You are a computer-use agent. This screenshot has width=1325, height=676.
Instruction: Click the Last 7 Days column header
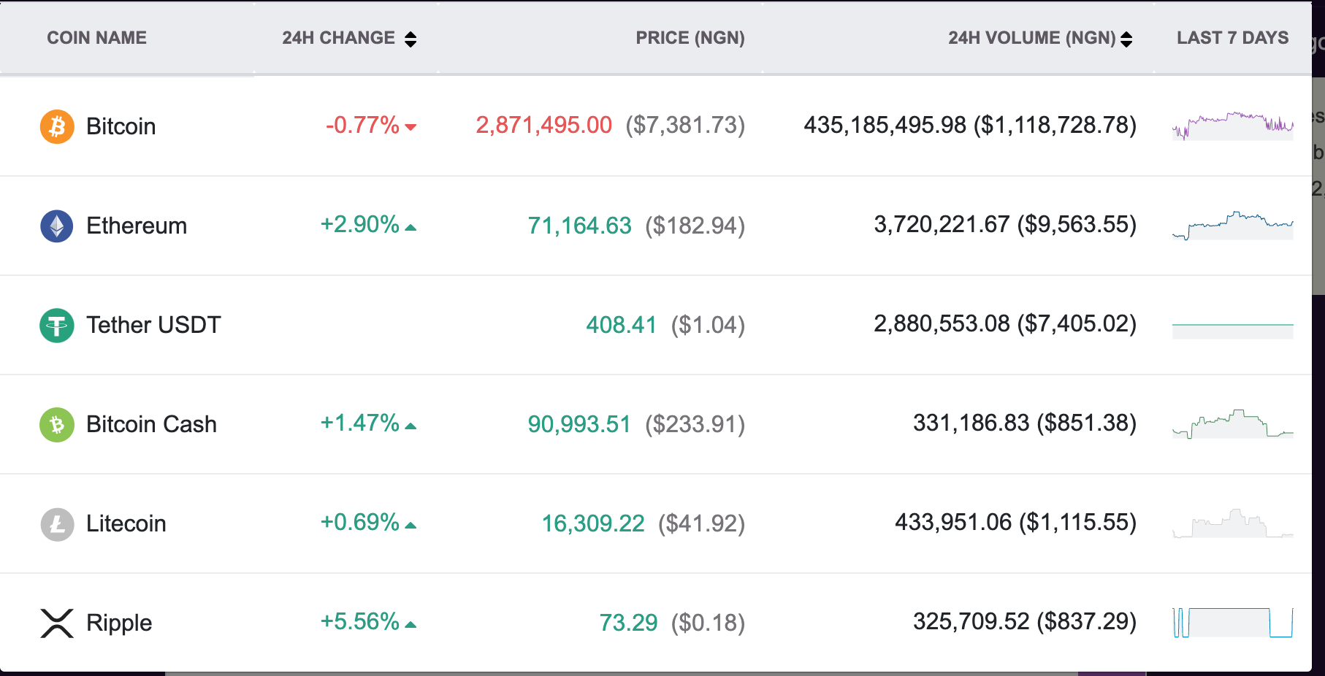click(x=1232, y=38)
